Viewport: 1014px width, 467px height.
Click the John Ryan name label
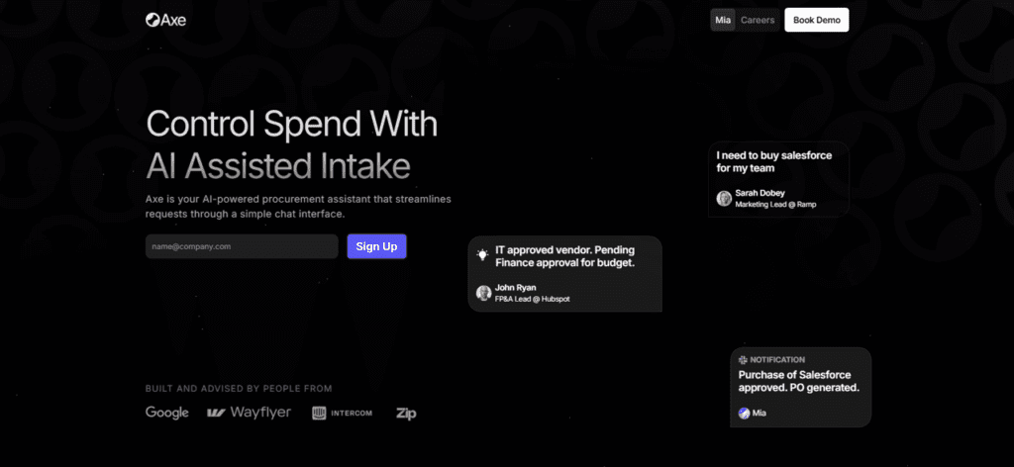click(515, 288)
